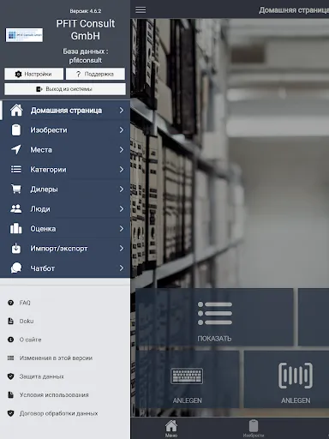The width and height of the screenshot is (329, 439).
Task: Select the cart icon for Дилеры
Action: coord(16,189)
